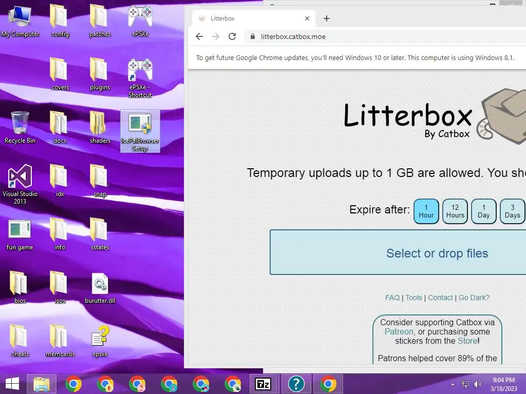
Task: Select the ePSXe - Shortcut icon
Action: tap(140, 78)
